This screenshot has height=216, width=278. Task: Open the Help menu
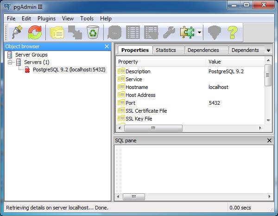[x=106, y=19]
